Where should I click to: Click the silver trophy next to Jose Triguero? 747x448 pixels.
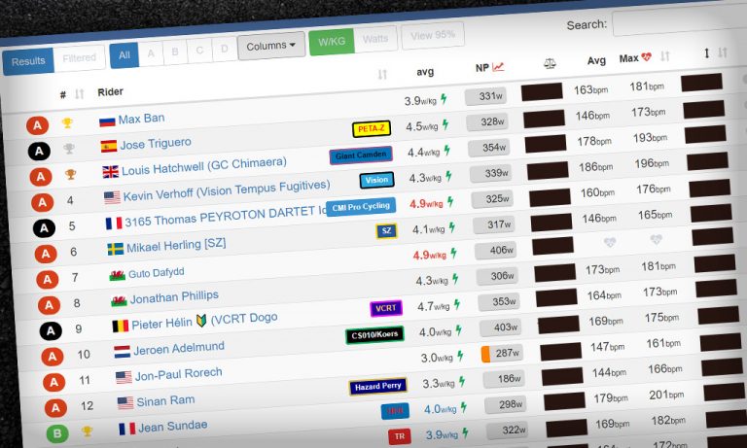68,149
